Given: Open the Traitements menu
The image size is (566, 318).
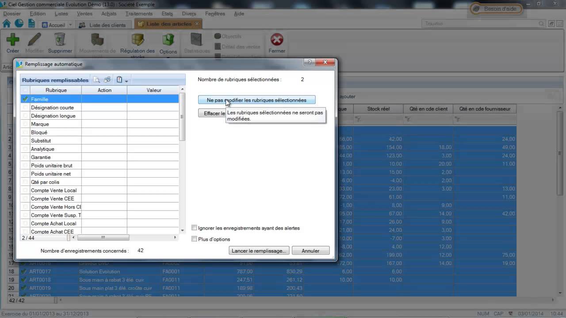Looking at the screenshot, I should [139, 14].
